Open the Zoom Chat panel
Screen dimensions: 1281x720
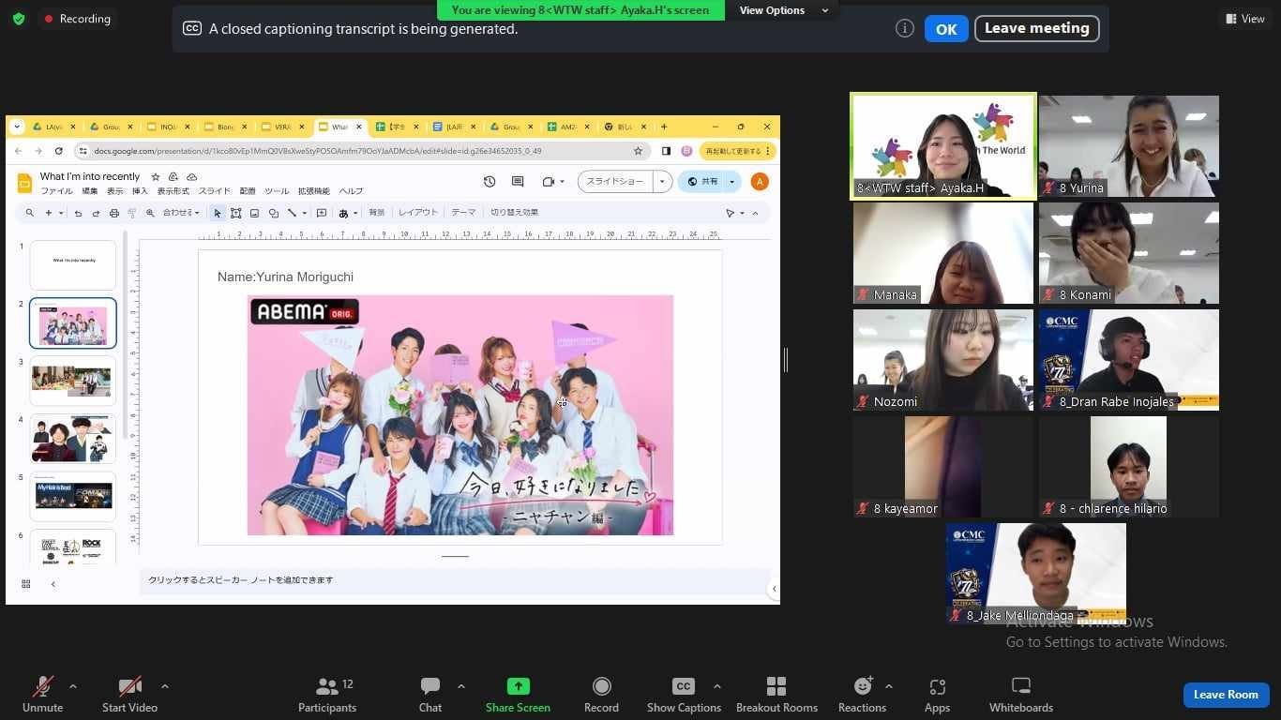(430, 694)
